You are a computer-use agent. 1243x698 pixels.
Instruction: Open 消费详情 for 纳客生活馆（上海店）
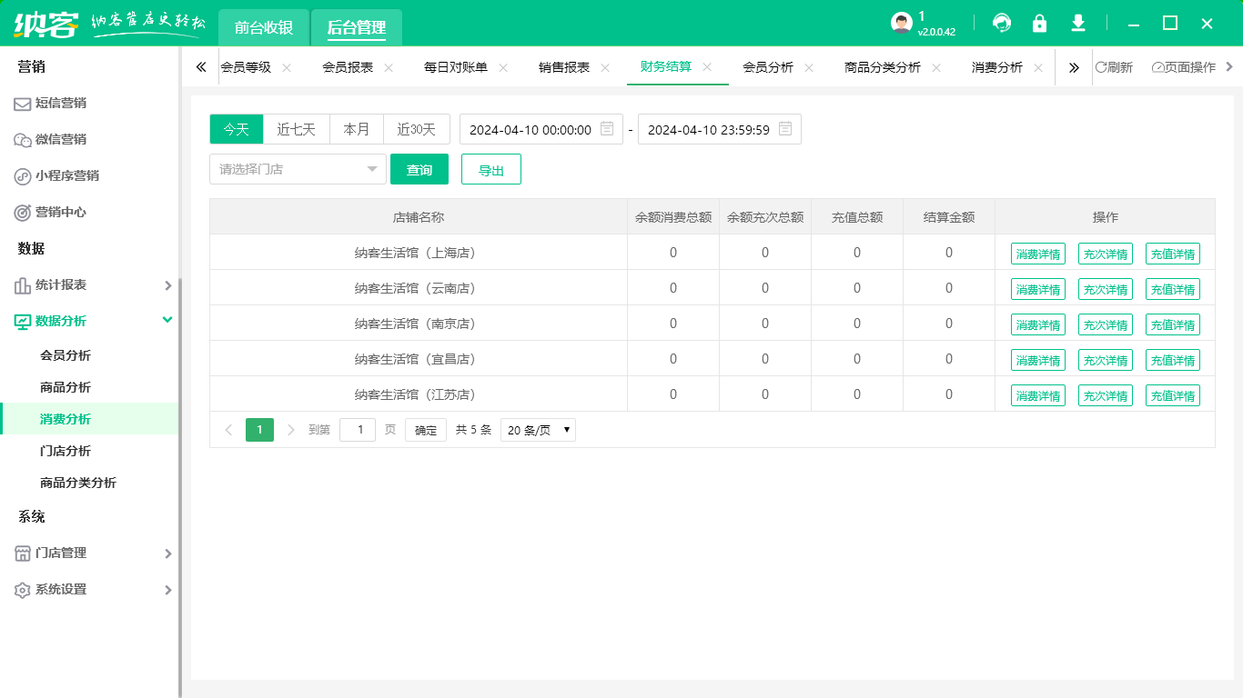(x=1038, y=254)
